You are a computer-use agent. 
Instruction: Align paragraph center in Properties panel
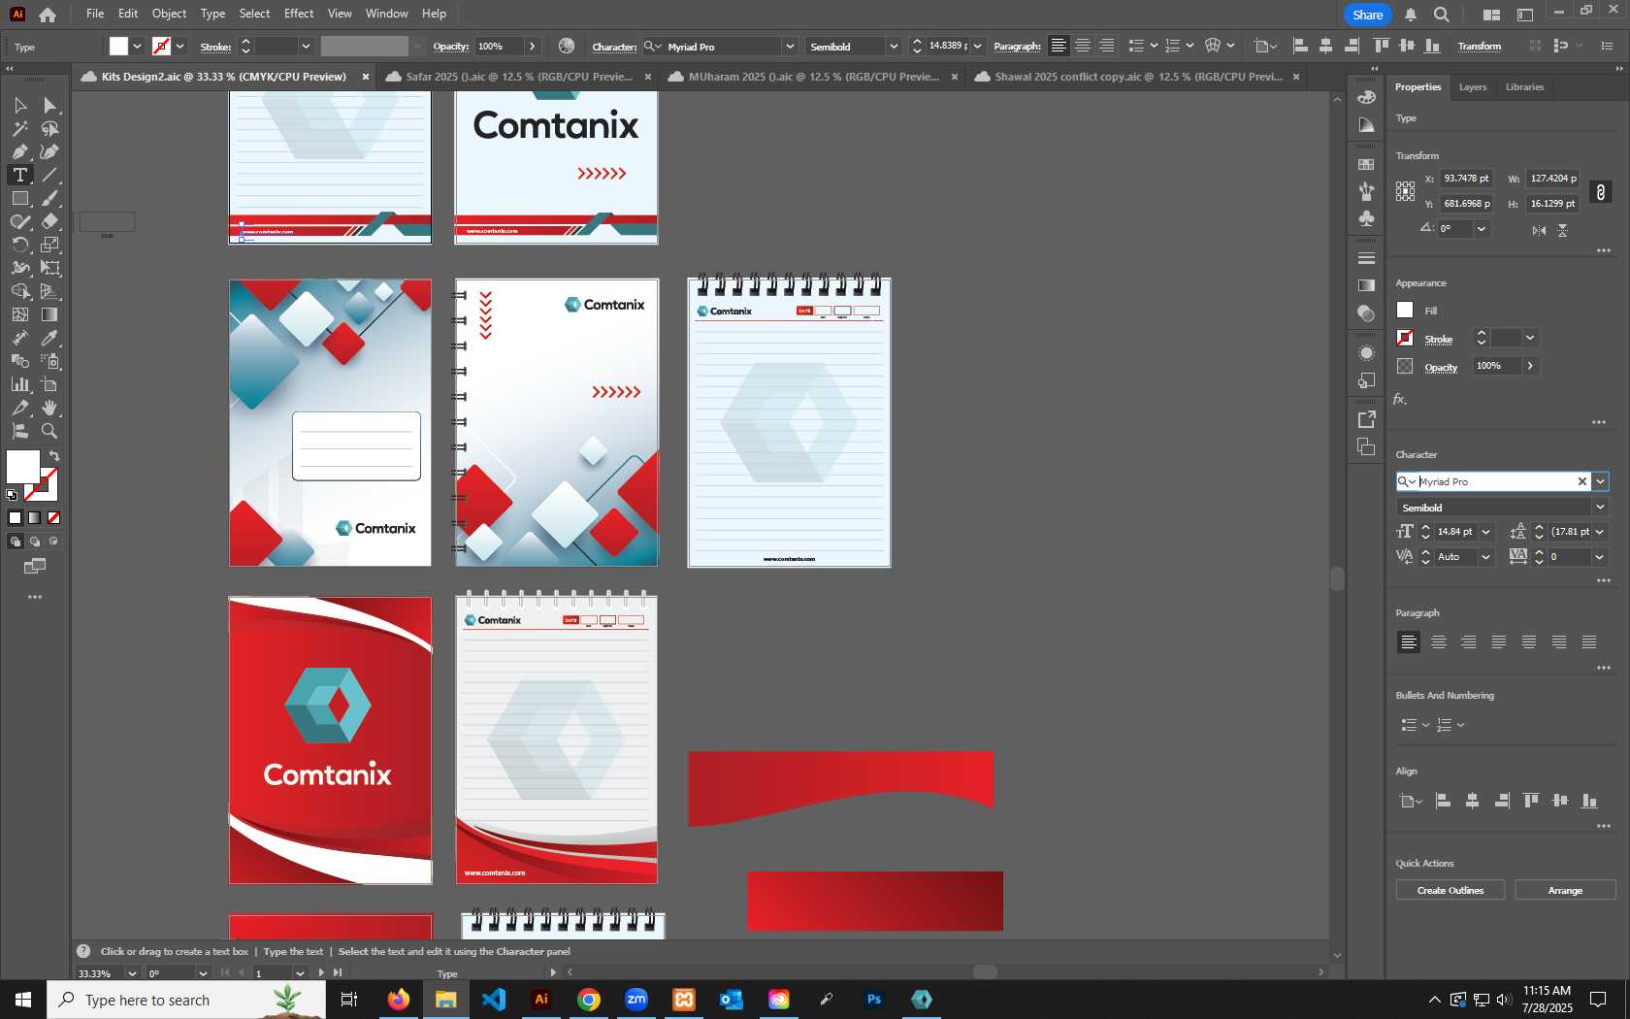1439,642
